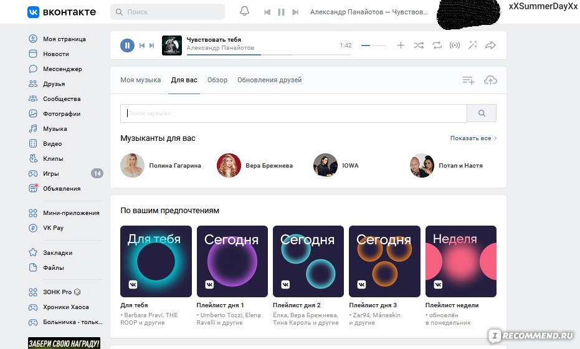Open artist IOWA
The width and height of the screenshot is (580, 349).
(x=336, y=165)
